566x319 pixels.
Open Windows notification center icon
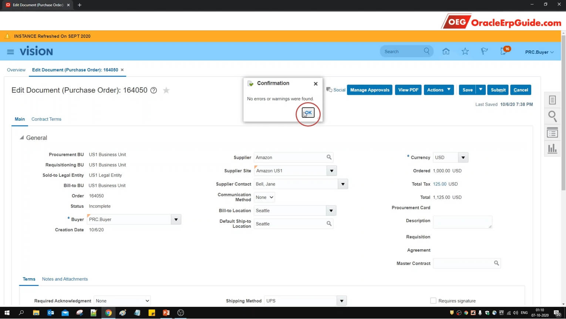[x=557, y=313]
